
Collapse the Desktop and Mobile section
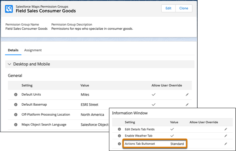pyautogui.click(x=9, y=64)
